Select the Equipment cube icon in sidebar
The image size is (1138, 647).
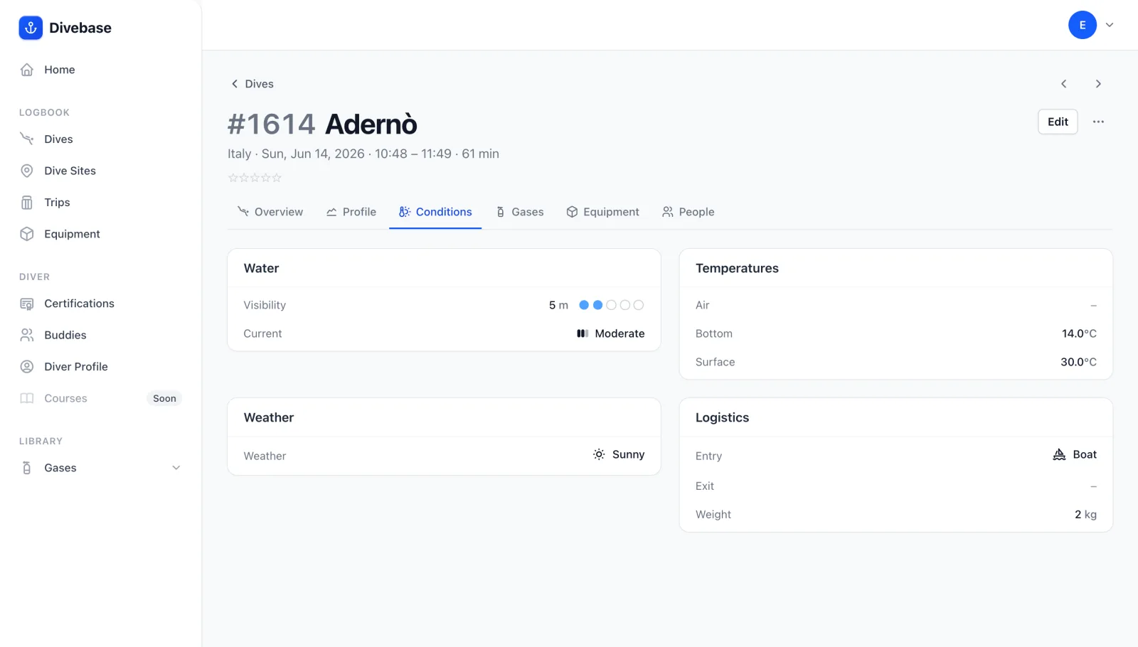[x=27, y=234]
